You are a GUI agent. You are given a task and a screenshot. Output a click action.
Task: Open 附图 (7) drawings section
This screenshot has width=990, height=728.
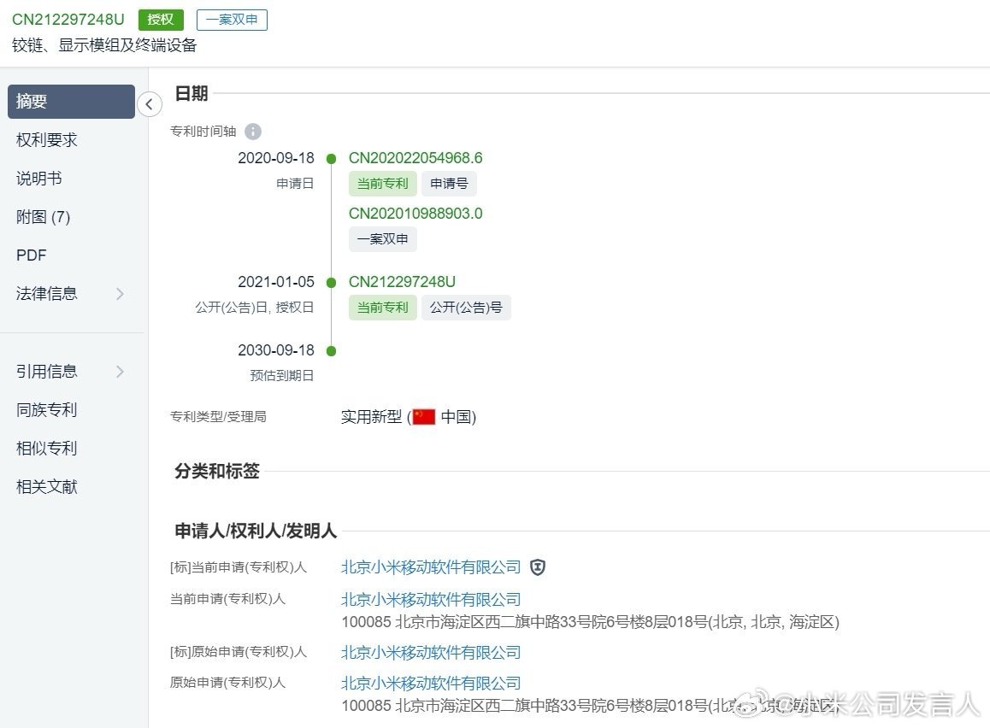coord(43,217)
